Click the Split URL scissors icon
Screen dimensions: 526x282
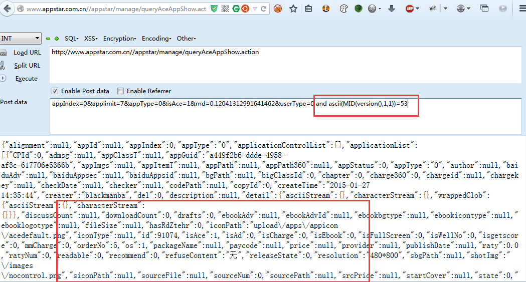(x=3, y=65)
